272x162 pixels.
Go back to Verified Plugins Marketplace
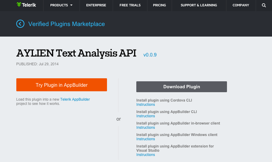pos(66,24)
